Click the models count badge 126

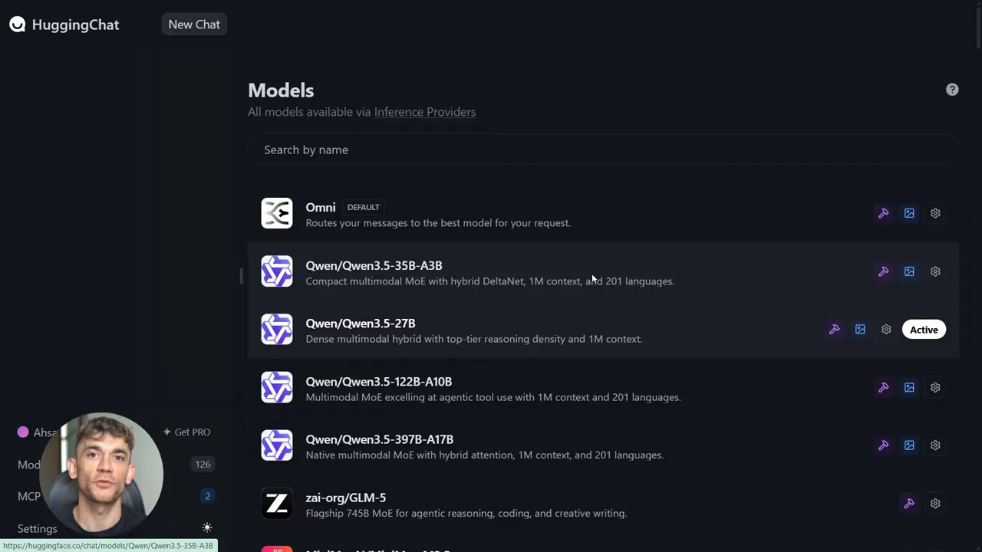click(203, 464)
